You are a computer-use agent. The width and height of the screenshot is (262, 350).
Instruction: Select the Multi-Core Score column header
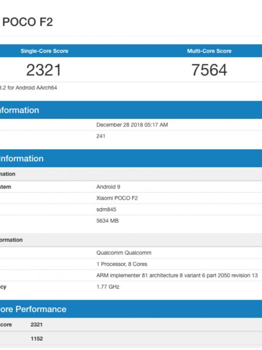[209, 51]
